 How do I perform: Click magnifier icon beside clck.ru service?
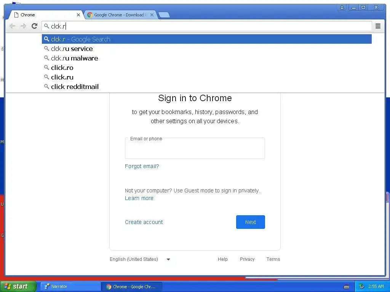(46, 49)
